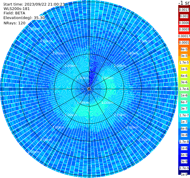Click the 1e-7 color scale label

pos(184,122)
